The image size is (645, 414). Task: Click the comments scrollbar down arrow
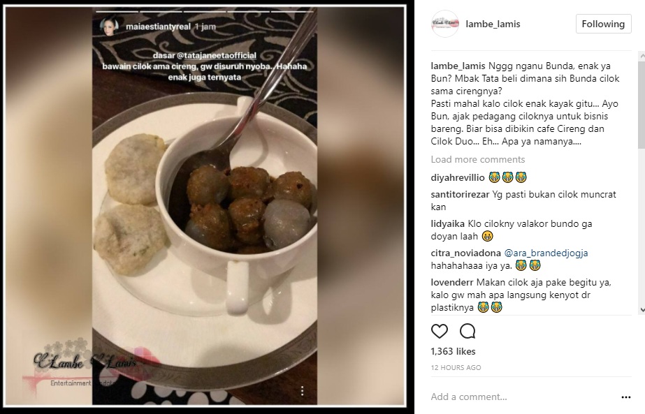(642, 311)
